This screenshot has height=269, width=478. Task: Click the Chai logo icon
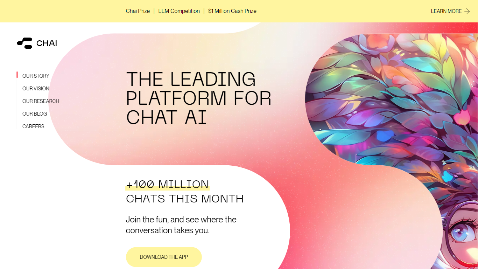coord(24,43)
